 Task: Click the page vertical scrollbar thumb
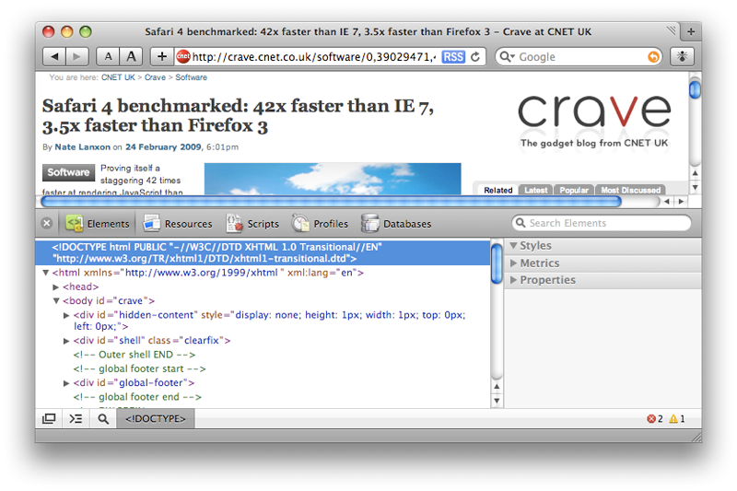(695, 89)
